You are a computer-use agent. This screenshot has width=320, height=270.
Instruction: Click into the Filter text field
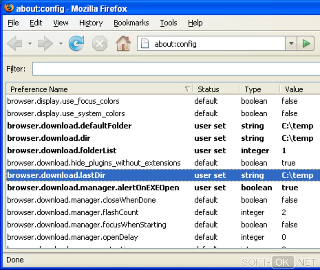pos(176,69)
